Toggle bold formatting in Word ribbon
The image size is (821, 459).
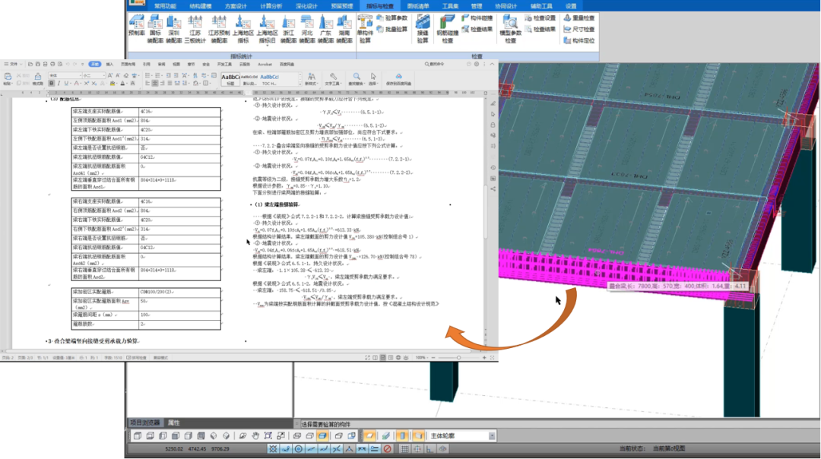pos(49,84)
